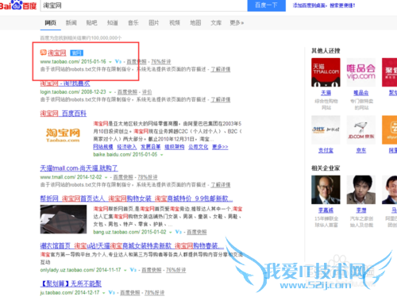Click the V3 badge on the www.taobao.com result
397x297 pixels.
(x=118, y=62)
